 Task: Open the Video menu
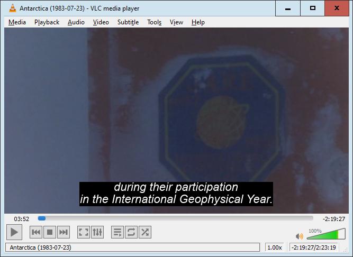click(101, 22)
